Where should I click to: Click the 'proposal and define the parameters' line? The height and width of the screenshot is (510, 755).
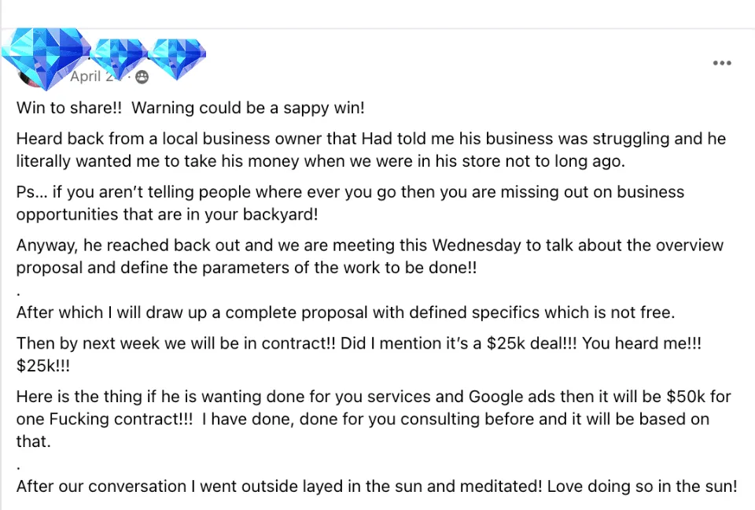point(246,268)
